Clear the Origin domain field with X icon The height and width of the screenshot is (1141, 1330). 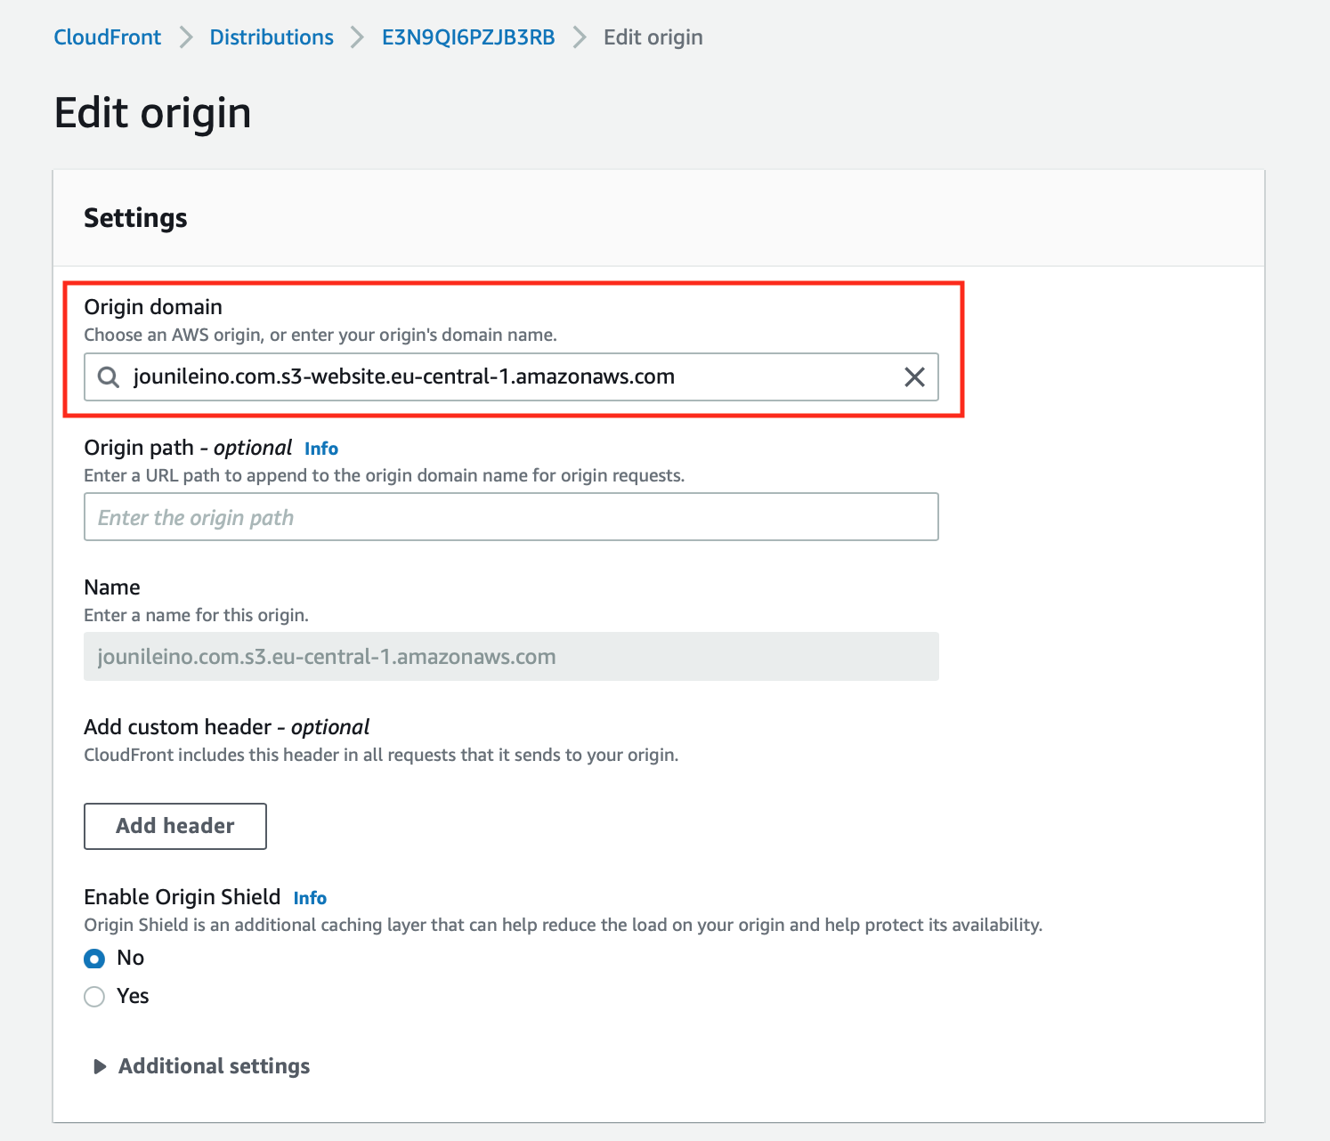[x=914, y=377]
